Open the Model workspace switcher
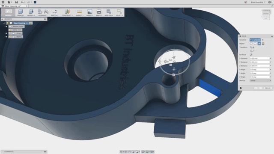274x154 pixels. [x=9, y=12]
